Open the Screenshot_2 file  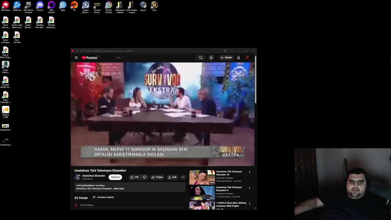pyautogui.click(x=5, y=142)
